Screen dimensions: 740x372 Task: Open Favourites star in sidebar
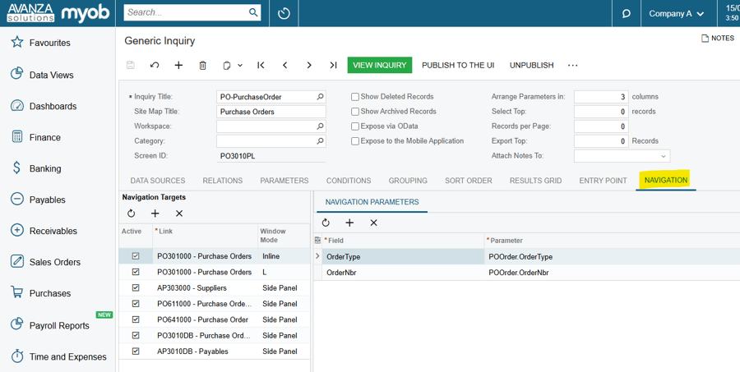coord(17,43)
